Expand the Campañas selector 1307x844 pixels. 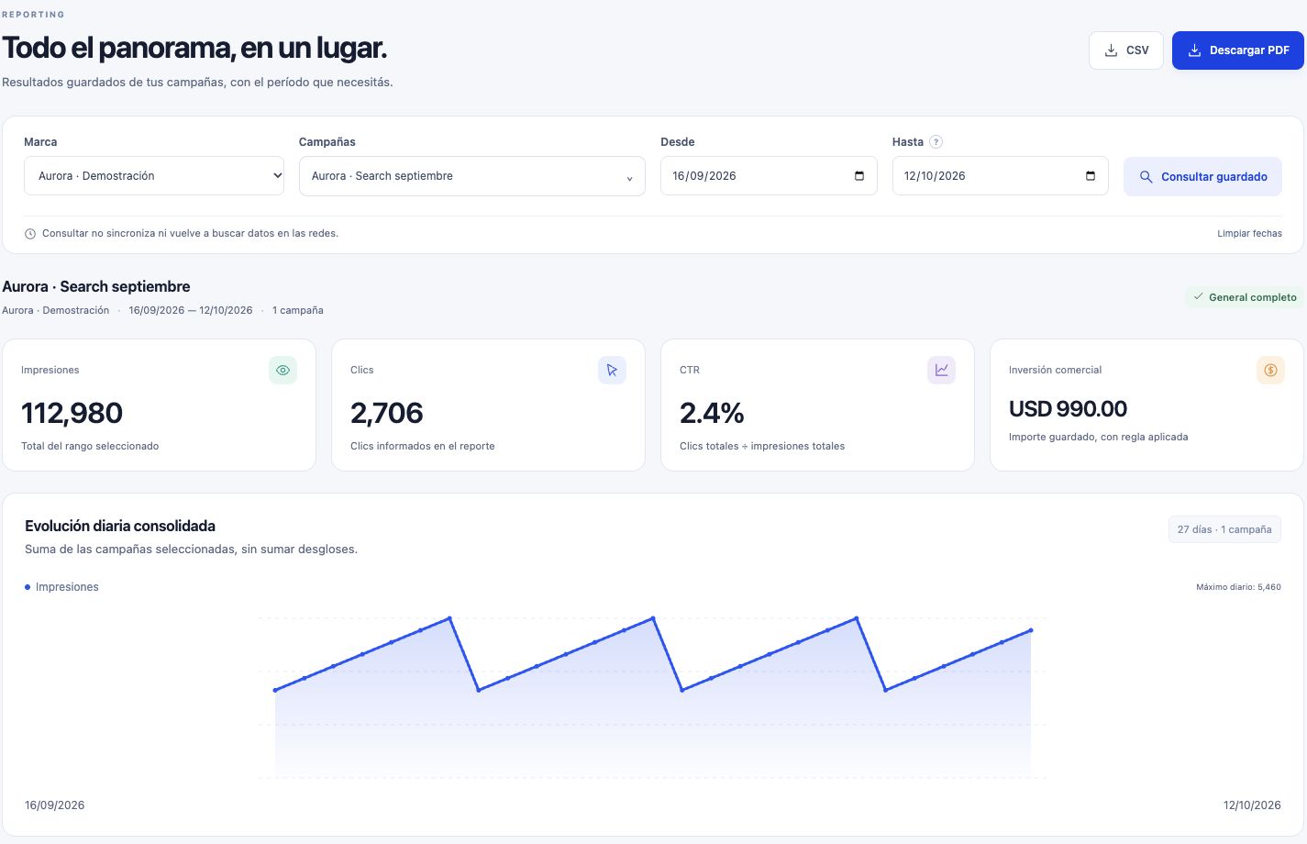[472, 176]
